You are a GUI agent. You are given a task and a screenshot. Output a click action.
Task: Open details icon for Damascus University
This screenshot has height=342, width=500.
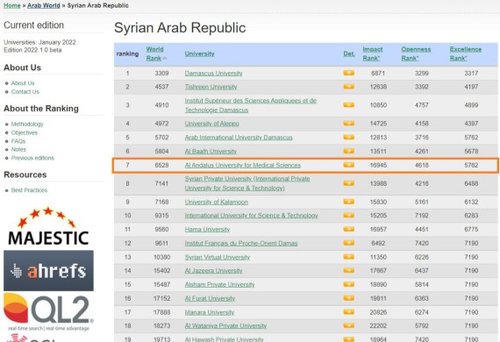[x=348, y=73]
